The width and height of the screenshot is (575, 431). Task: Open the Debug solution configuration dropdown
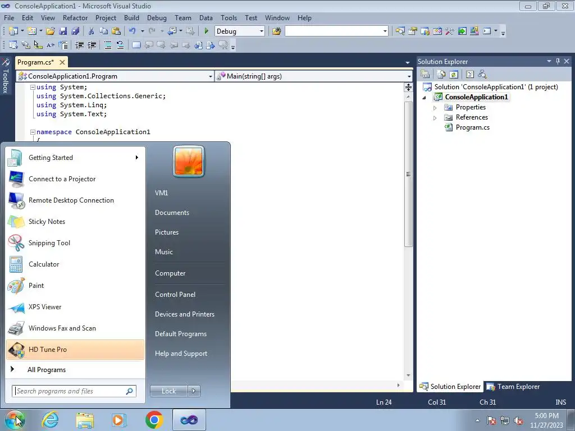[x=262, y=31]
